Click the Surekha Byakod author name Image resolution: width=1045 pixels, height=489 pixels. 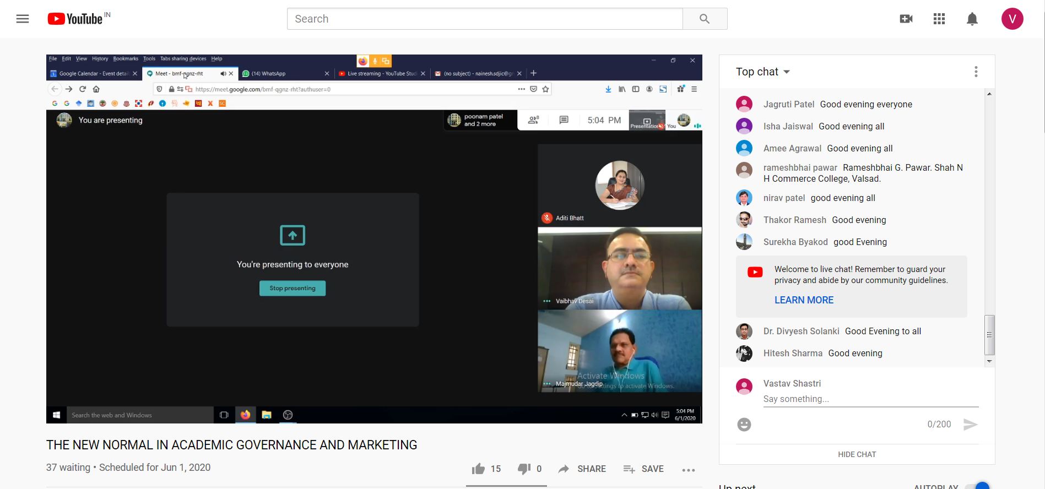pyautogui.click(x=795, y=242)
